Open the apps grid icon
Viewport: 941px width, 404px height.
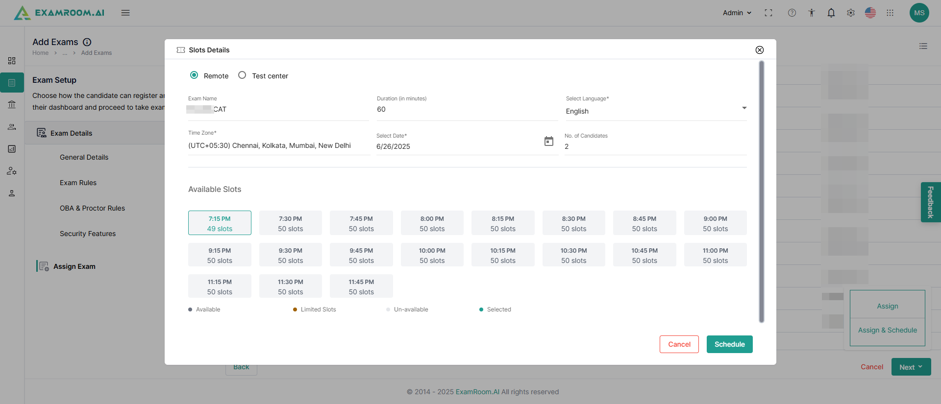pos(890,13)
